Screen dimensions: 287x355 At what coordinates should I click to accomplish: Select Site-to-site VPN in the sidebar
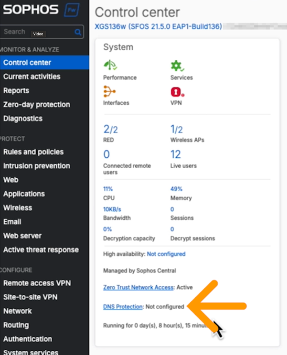pyautogui.click(x=30, y=297)
